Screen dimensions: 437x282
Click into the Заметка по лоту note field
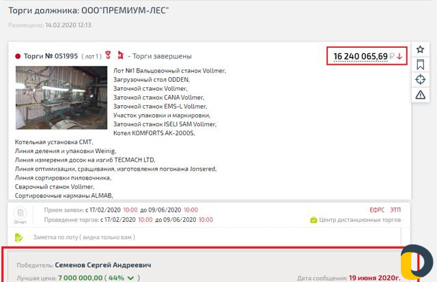216,237
